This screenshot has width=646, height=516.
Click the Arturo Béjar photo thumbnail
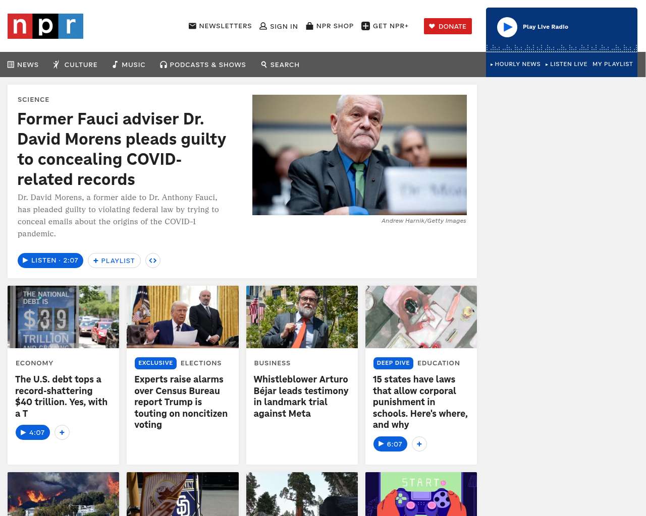[x=302, y=317]
